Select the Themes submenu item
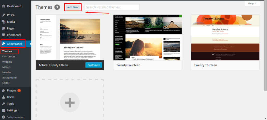The image size is (267, 120). (x=7, y=51)
